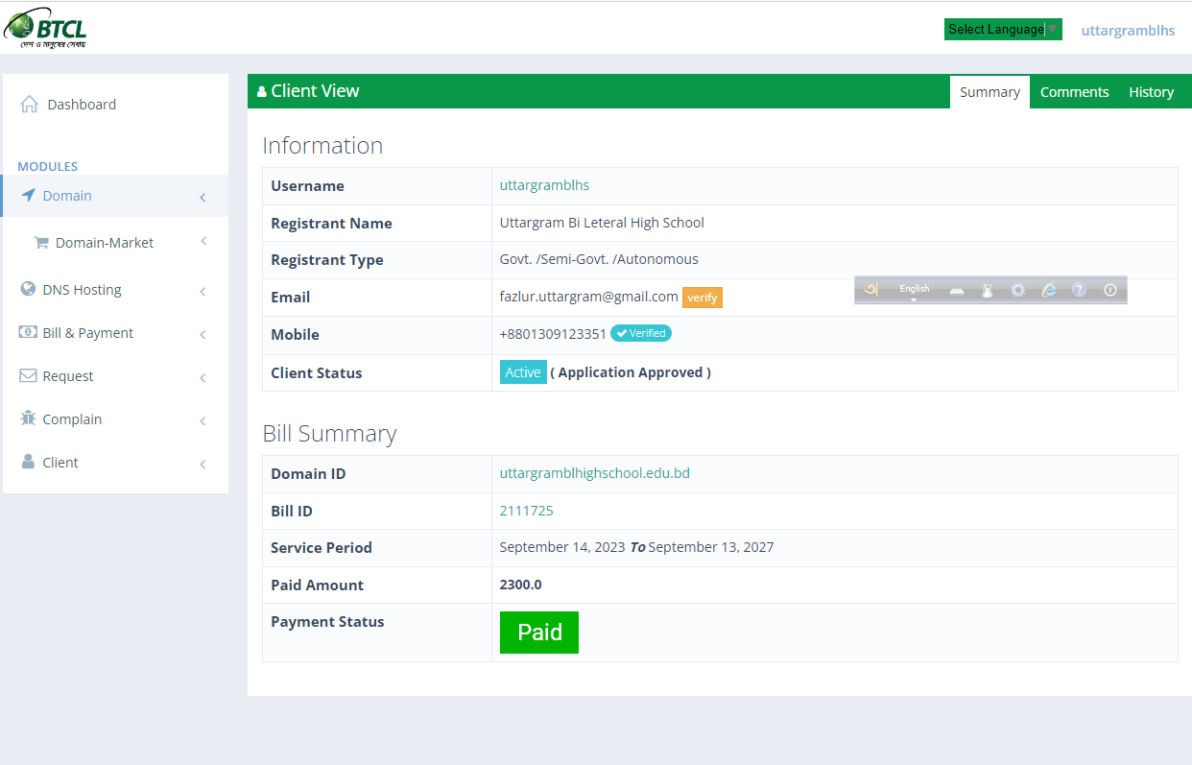The height and width of the screenshot is (765, 1192).
Task: Switch to the History tab
Action: pyautogui.click(x=1151, y=91)
